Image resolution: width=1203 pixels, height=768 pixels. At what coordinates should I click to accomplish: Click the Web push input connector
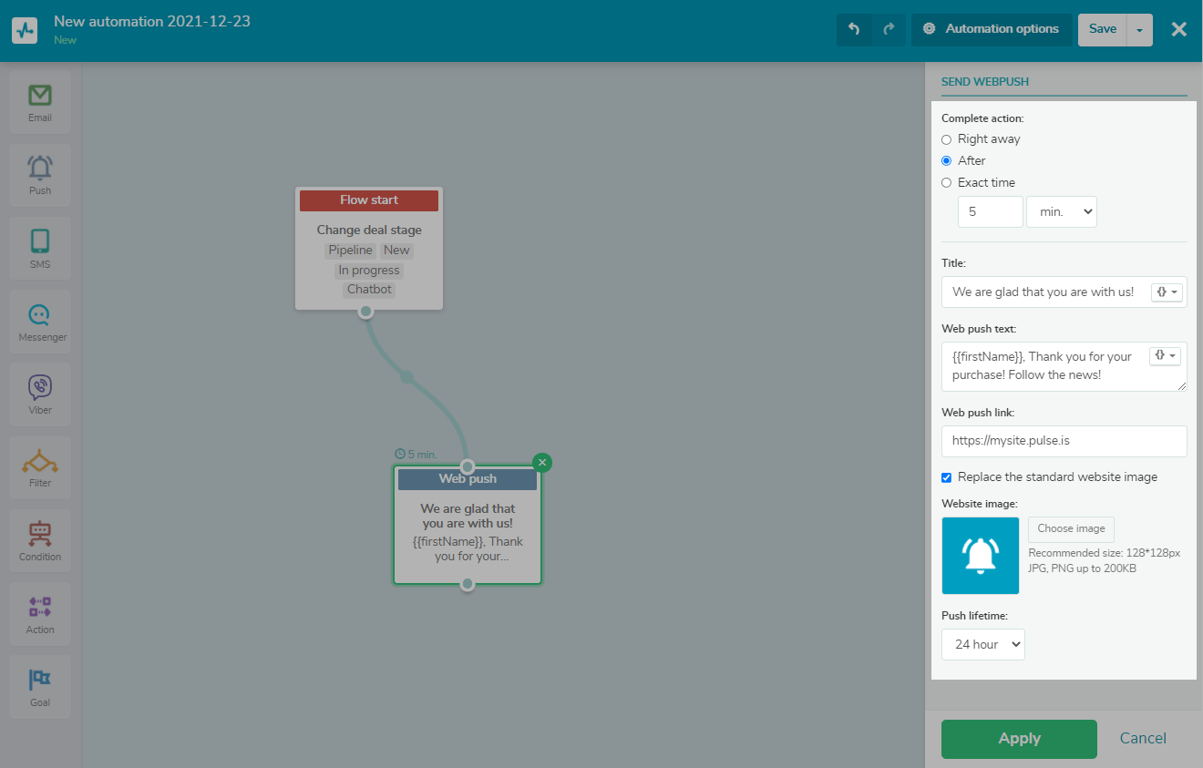(468, 466)
